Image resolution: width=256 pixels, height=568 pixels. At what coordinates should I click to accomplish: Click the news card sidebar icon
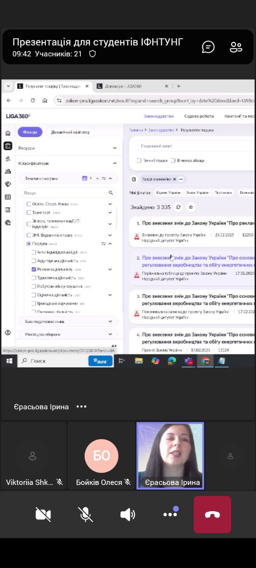pyautogui.click(x=8, y=197)
